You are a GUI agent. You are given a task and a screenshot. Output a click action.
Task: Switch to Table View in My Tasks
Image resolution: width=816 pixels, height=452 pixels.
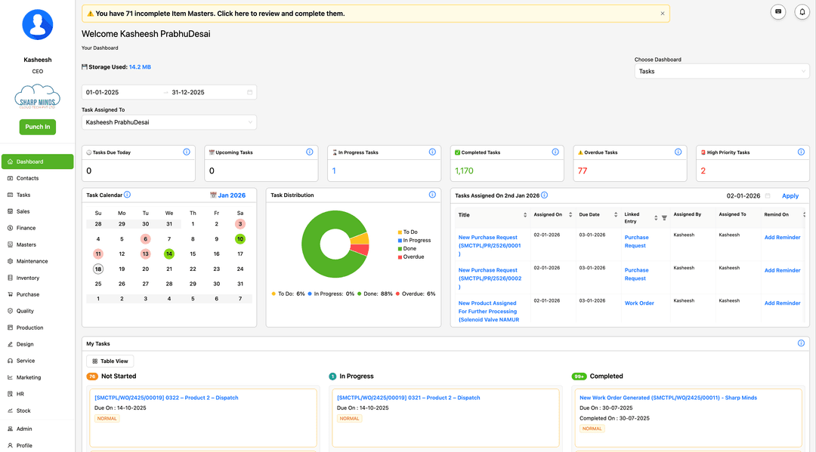click(x=110, y=361)
